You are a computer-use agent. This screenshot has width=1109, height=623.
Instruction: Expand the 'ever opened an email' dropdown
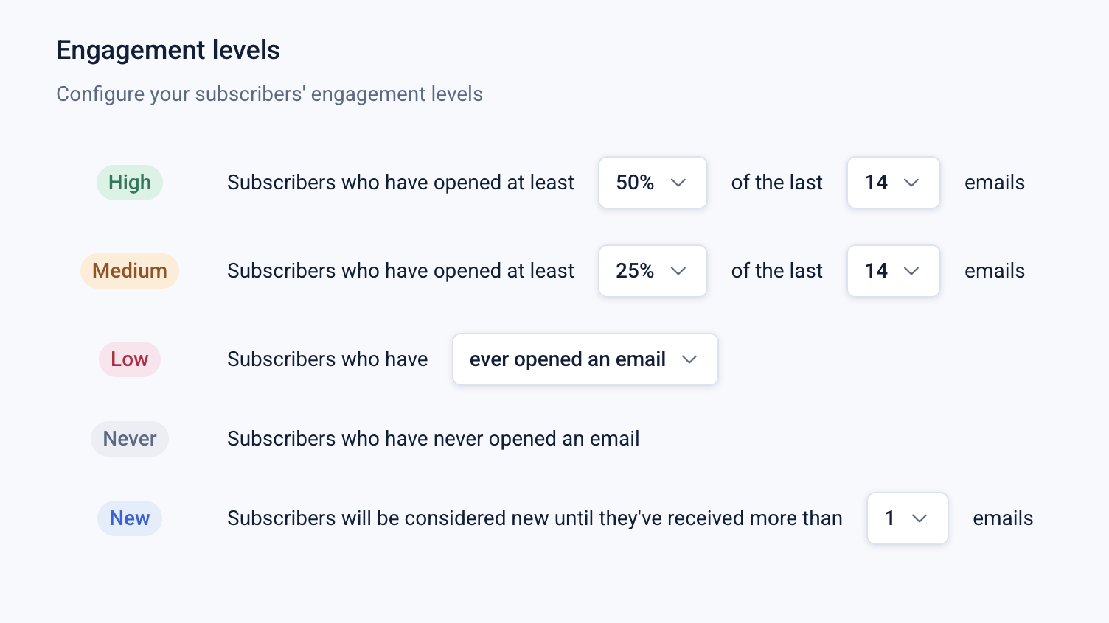pyautogui.click(x=585, y=359)
